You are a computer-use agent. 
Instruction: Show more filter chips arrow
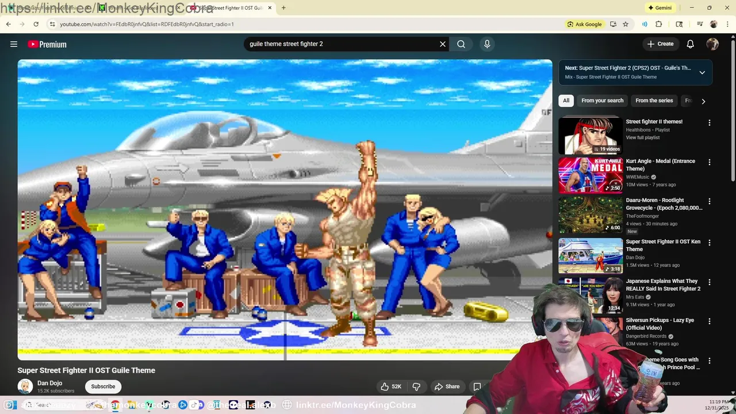pos(703,101)
